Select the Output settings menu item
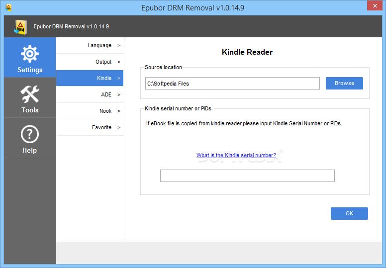Image resolution: width=386 pixels, height=268 pixels. pos(90,62)
